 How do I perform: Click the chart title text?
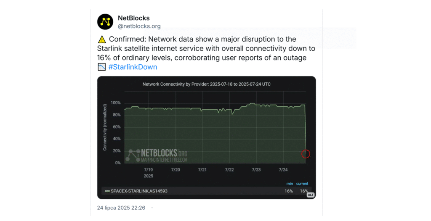pyautogui.click(x=206, y=84)
